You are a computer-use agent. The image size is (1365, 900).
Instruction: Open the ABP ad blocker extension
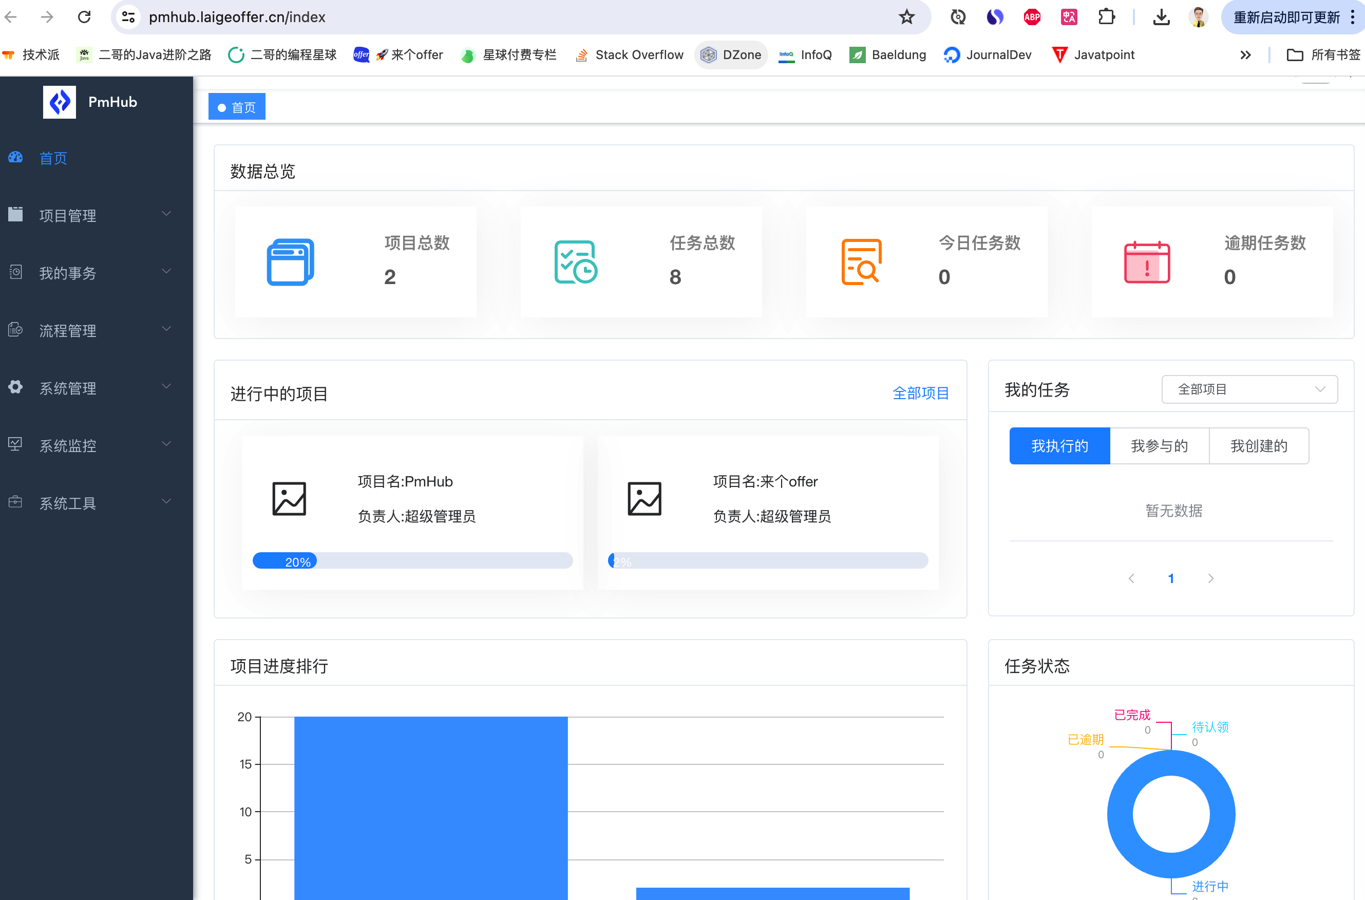click(1032, 17)
